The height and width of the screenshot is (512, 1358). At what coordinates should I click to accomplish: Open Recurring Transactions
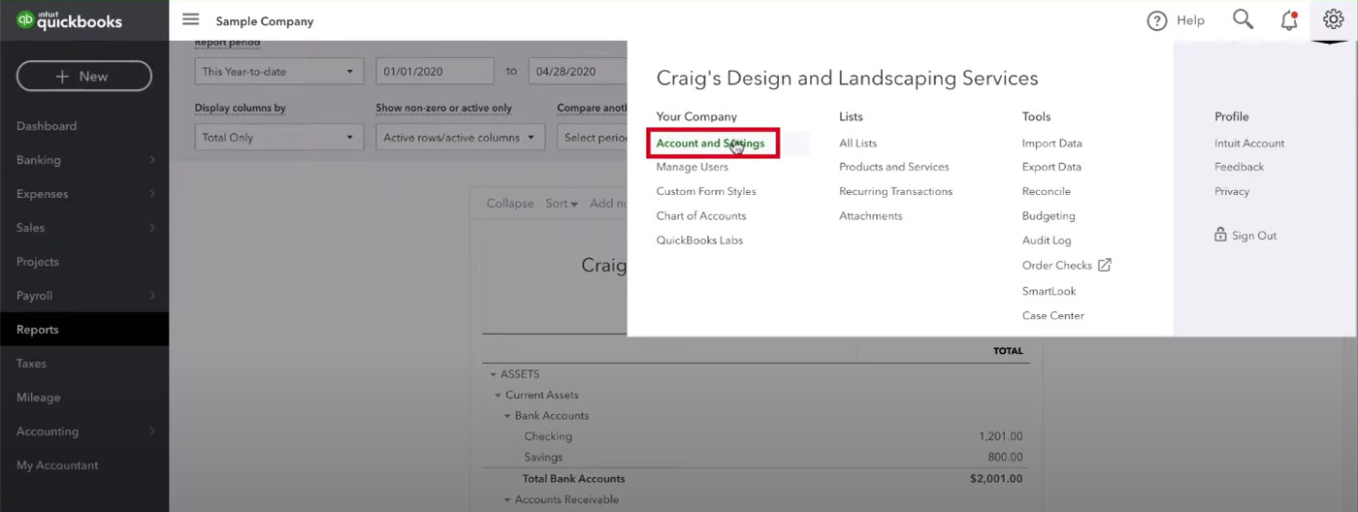click(x=896, y=191)
